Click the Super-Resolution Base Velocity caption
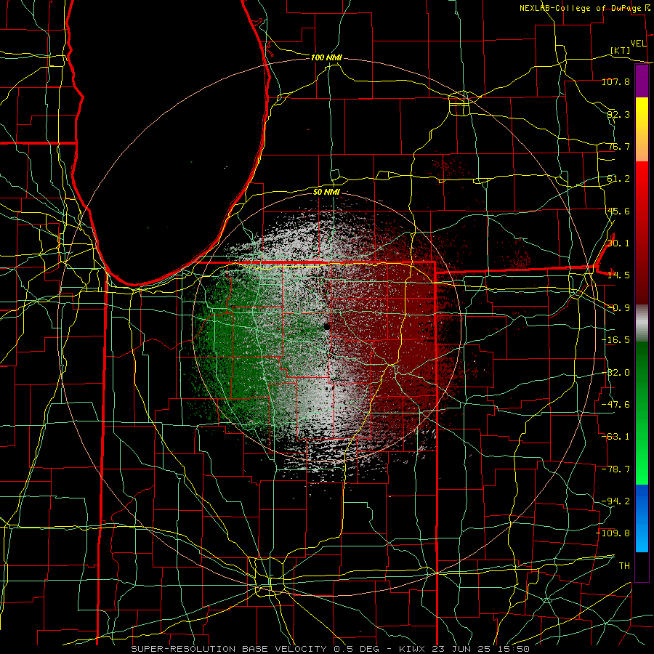Viewport: 654px width, 654px height. [330, 649]
